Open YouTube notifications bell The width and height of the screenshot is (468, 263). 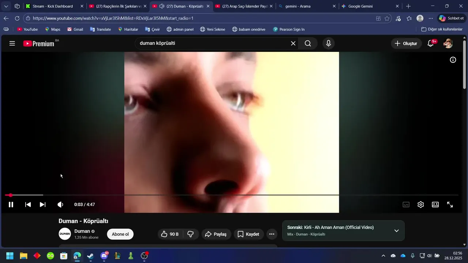click(431, 43)
